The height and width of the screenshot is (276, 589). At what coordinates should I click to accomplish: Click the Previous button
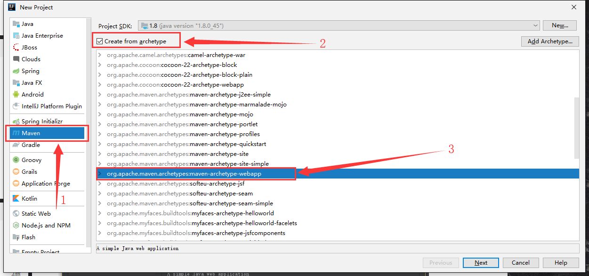pos(441,263)
